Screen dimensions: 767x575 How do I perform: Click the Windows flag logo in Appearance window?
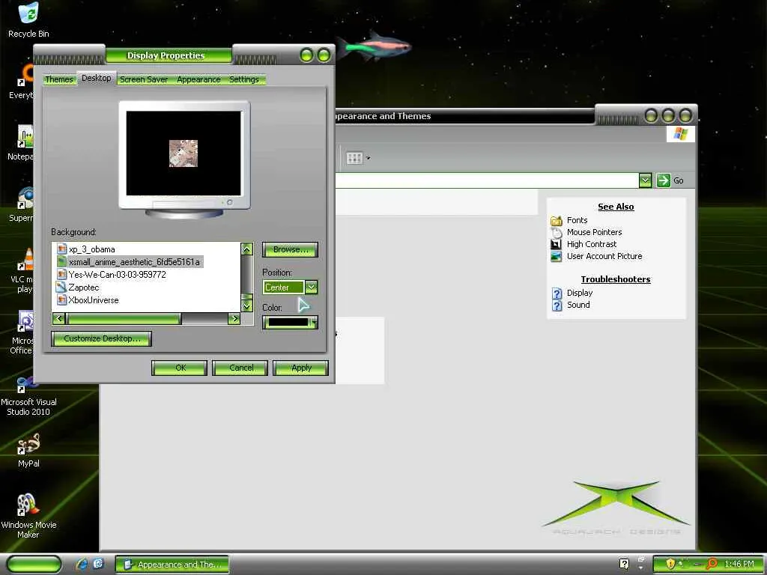(680, 134)
